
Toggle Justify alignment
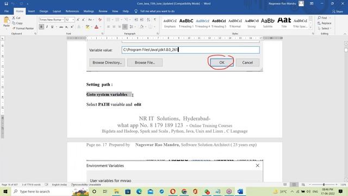[x=125, y=27]
